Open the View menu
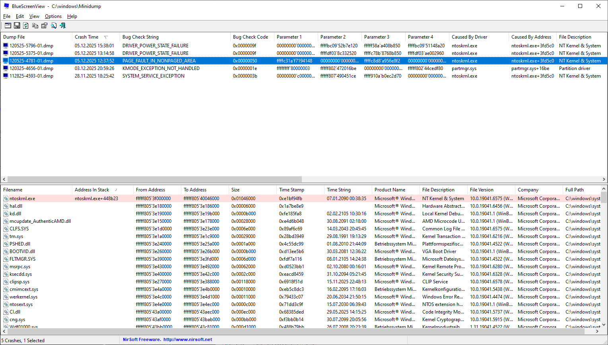This screenshot has width=608, height=345. 34,16
